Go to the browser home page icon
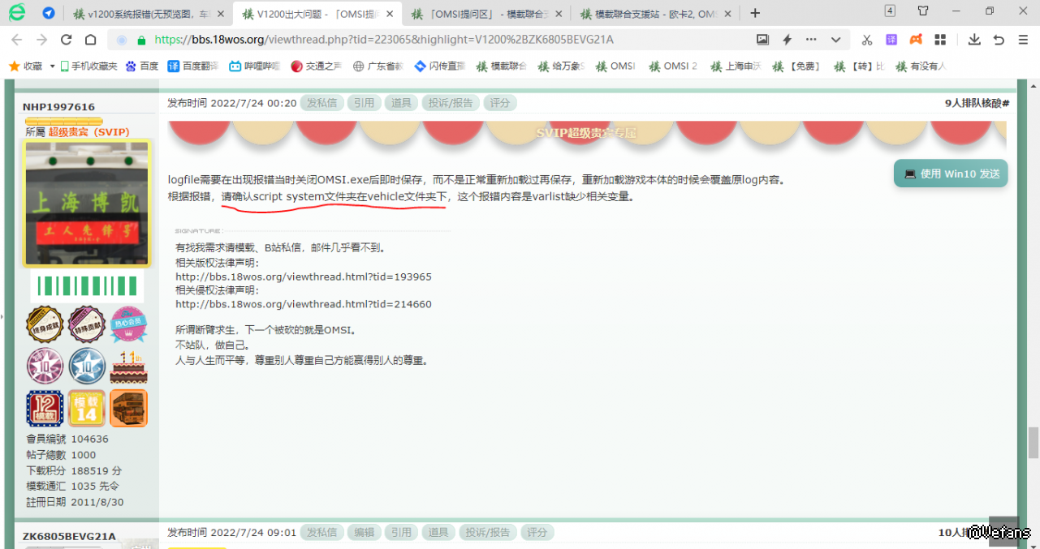 point(91,40)
